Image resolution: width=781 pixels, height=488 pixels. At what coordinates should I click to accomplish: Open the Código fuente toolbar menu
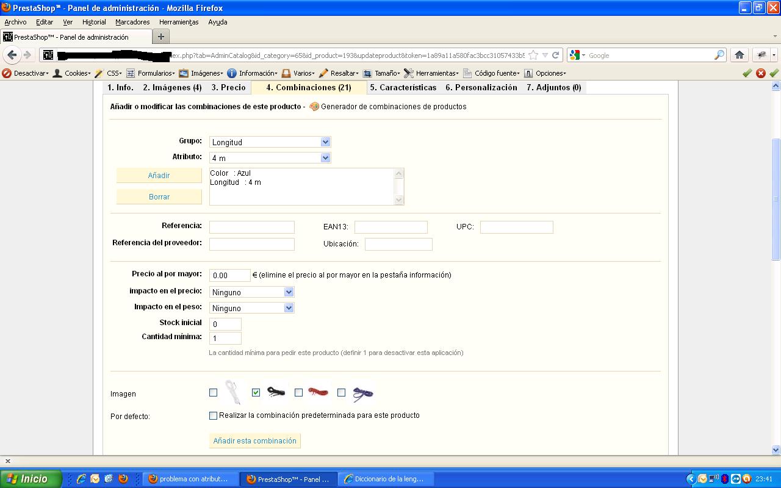pos(491,73)
